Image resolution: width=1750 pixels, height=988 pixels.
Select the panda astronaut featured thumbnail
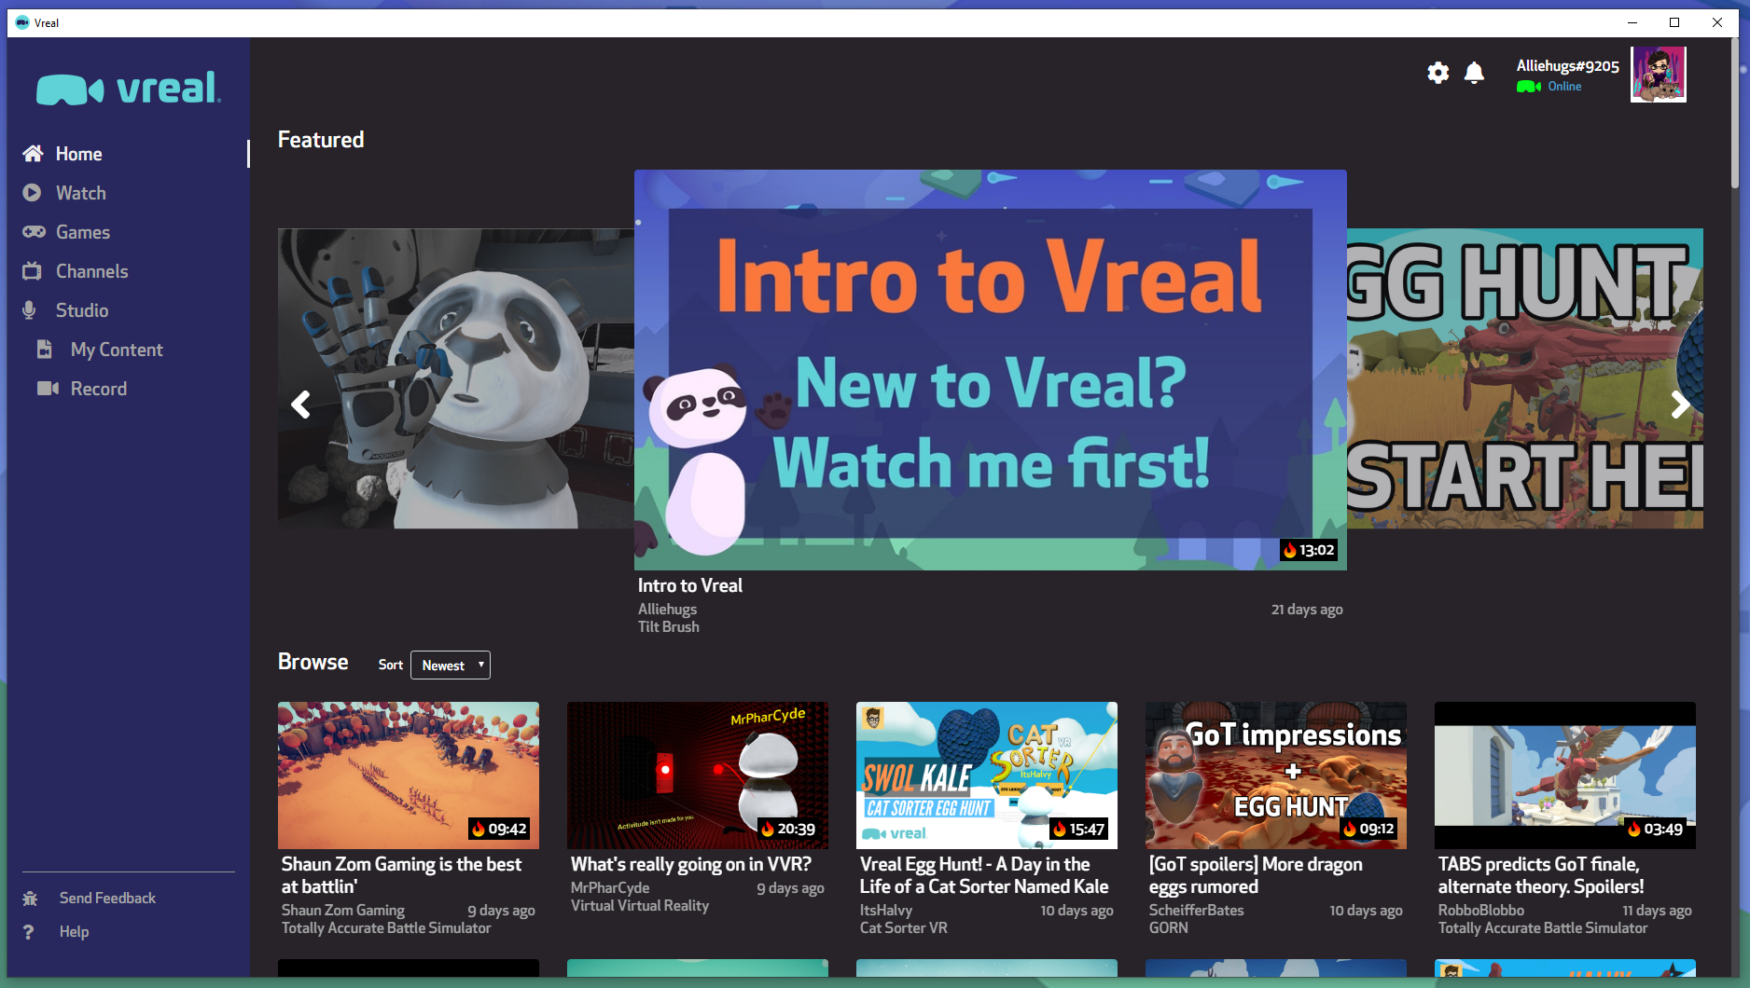tap(456, 378)
